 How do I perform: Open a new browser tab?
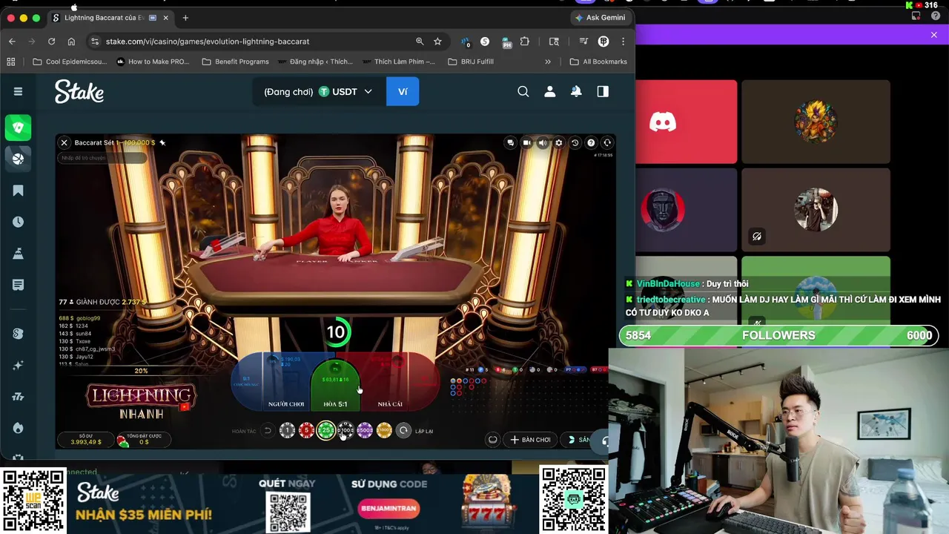185,18
